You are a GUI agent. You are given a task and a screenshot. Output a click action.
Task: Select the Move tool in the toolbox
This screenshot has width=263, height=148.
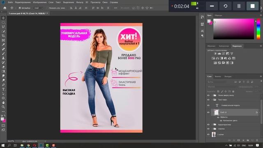(x=3, y=18)
